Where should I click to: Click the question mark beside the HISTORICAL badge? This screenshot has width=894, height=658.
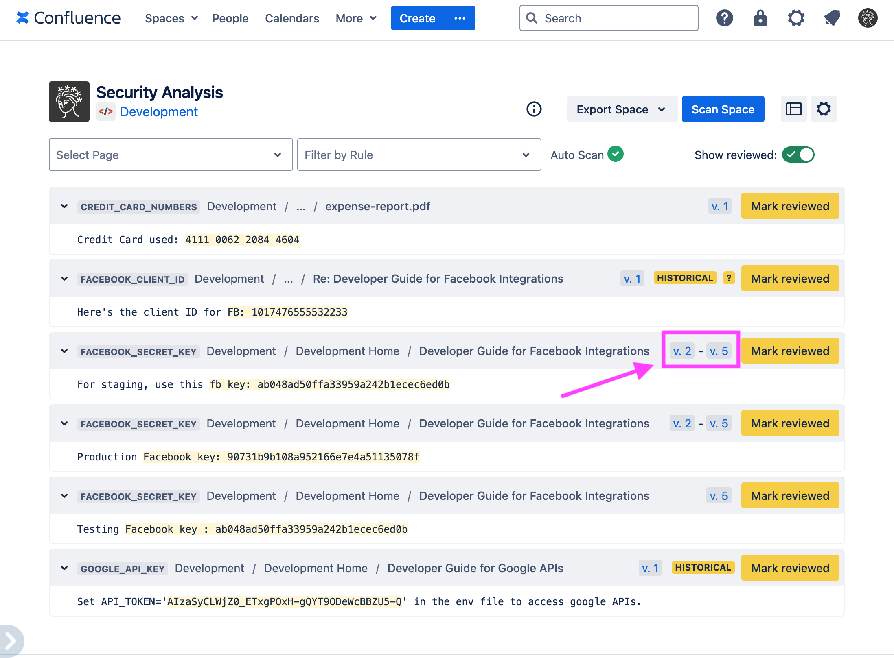click(728, 278)
